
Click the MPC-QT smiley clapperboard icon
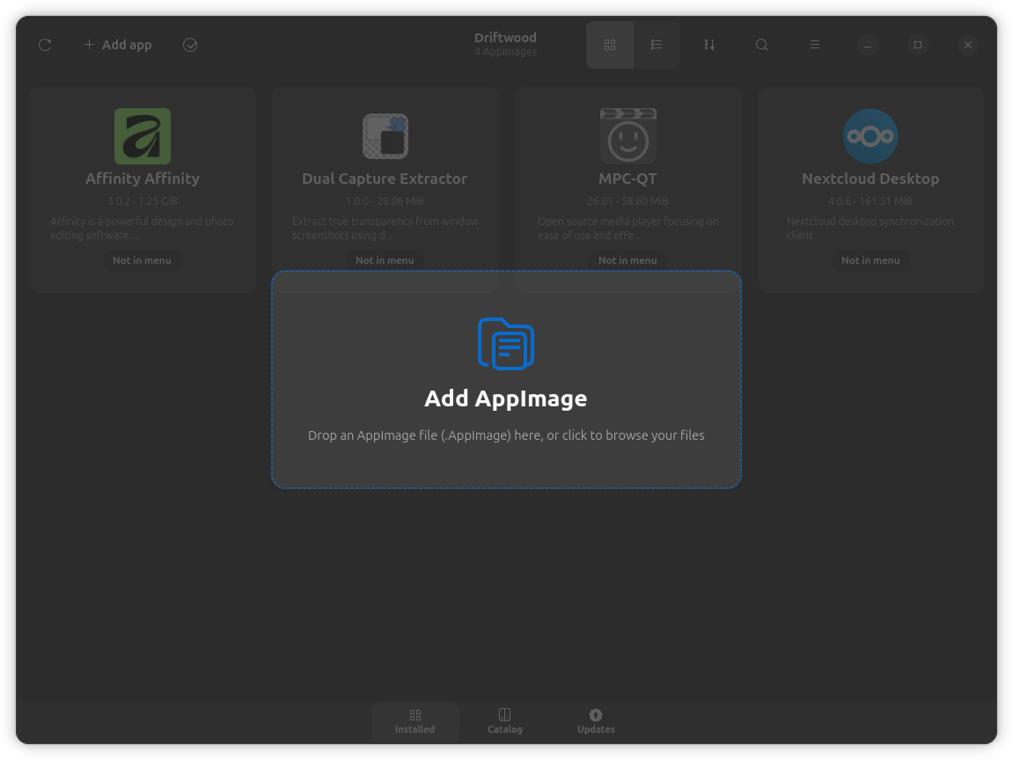[628, 136]
